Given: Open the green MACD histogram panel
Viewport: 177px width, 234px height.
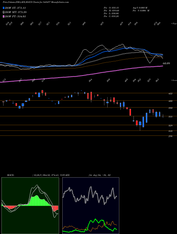Looking at the screenshot, I should click(30, 206).
